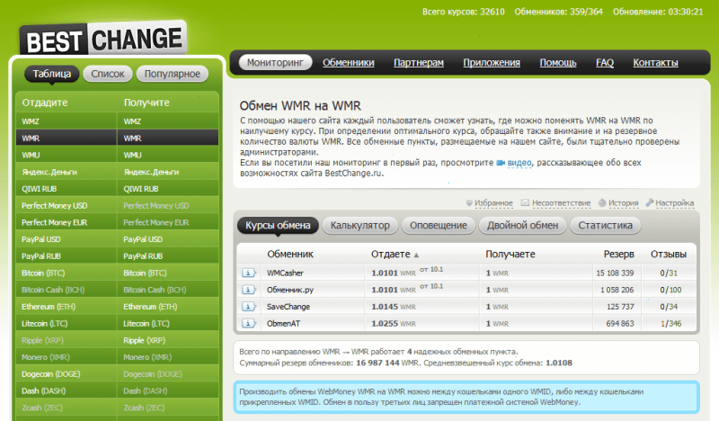Sort table by the Отзывы header
Viewport: 719px width, 421px height.
click(669, 254)
